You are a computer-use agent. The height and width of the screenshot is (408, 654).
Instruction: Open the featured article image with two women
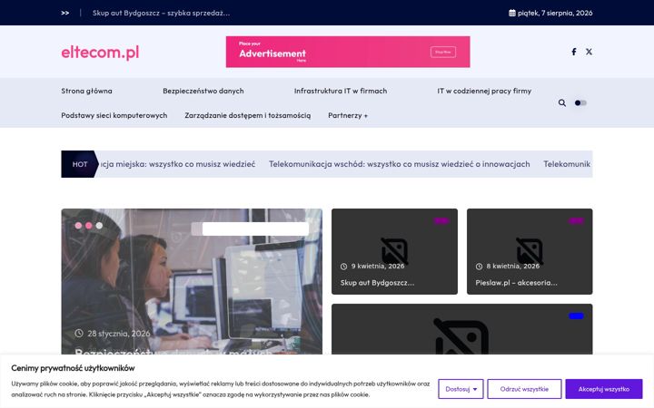192,281
